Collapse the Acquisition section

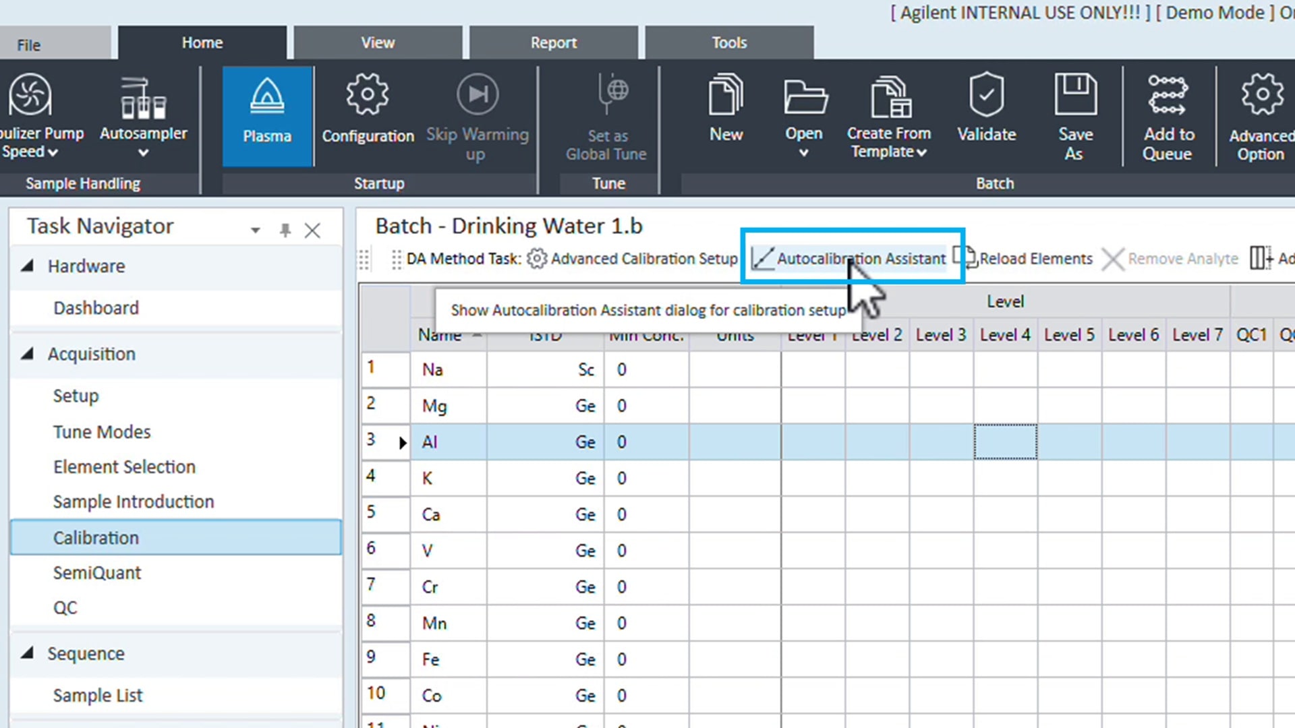pyautogui.click(x=28, y=353)
